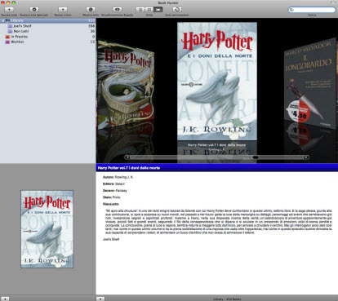Click the Library count 410
Screen dimensions: 338x301
click(91, 20)
